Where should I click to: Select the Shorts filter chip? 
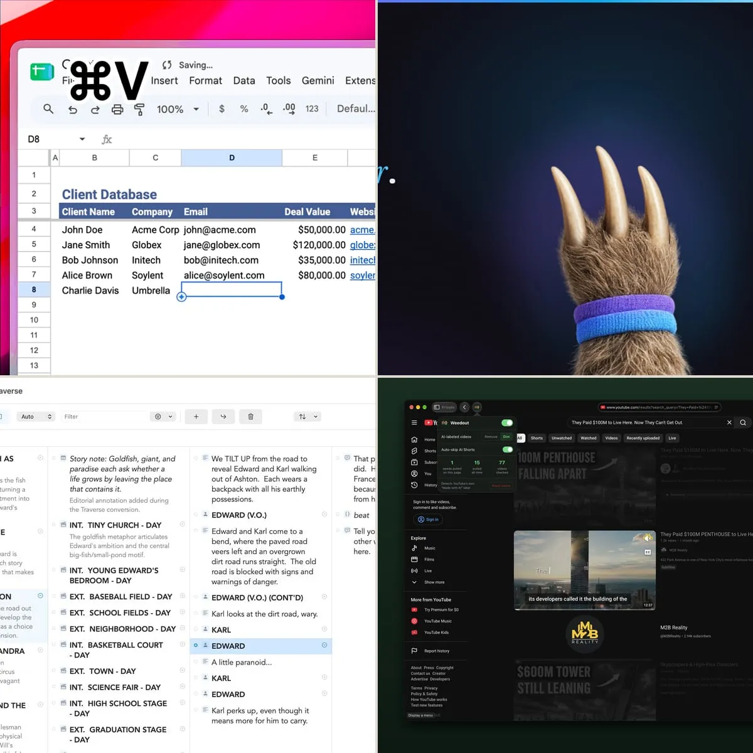pyautogui.click(x=537, y=438)
